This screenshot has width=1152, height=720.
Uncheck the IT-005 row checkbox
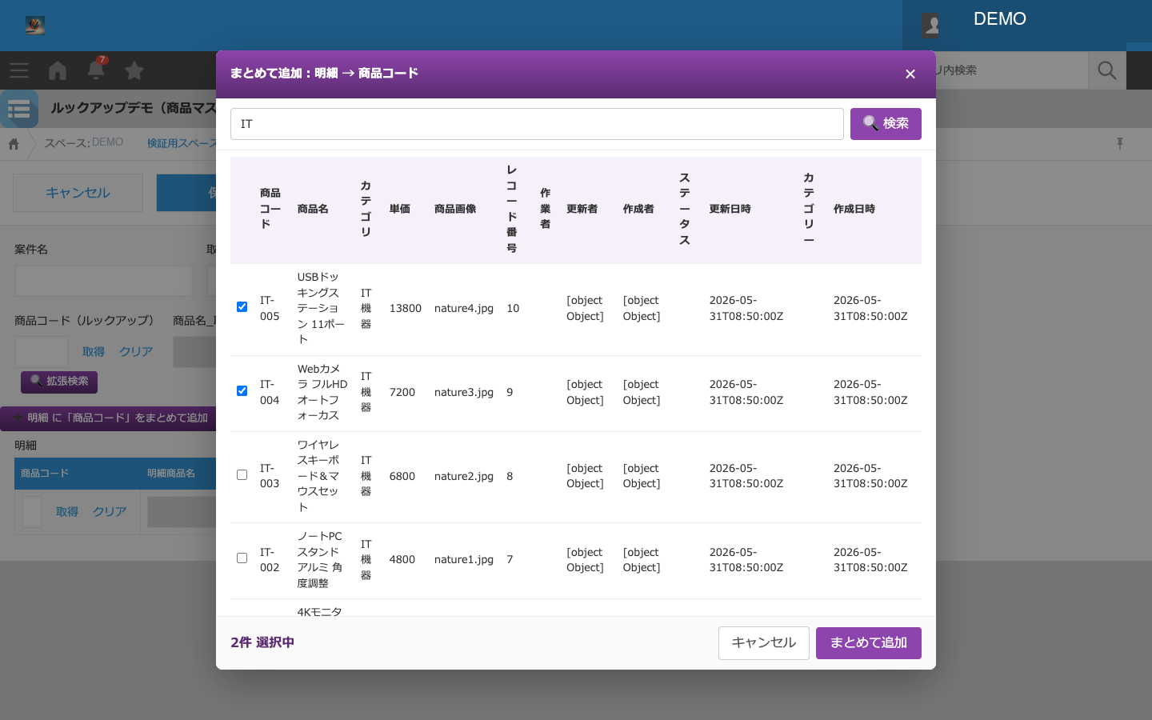pos(242,307)
